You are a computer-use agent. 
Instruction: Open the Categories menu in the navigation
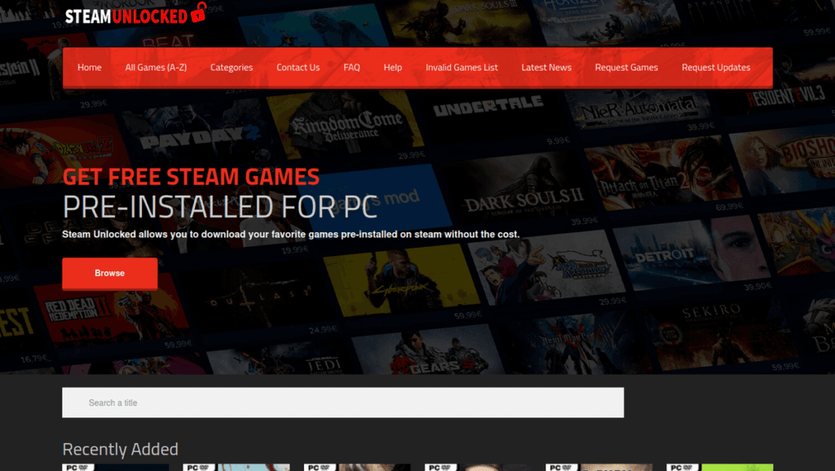click(x=232, y=68)
